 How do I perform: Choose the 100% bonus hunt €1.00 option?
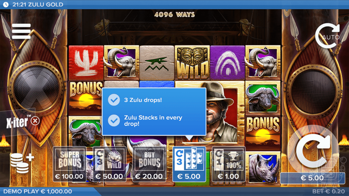229,164
